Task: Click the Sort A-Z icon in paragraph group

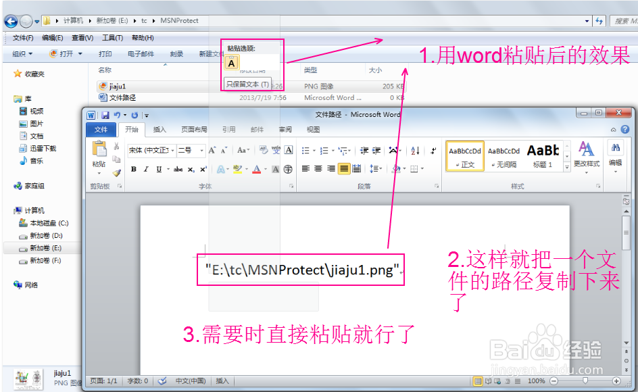Action: 415,151
